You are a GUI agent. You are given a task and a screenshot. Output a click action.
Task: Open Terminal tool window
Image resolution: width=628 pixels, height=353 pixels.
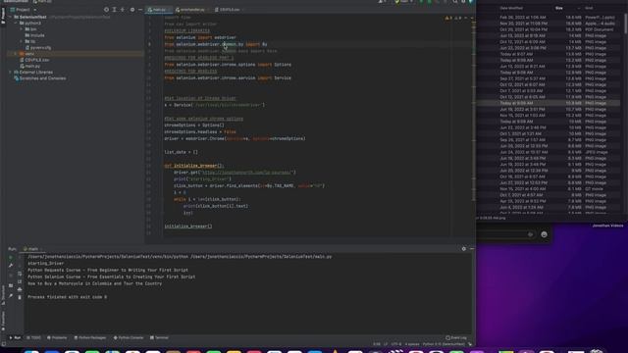[159, 337]
